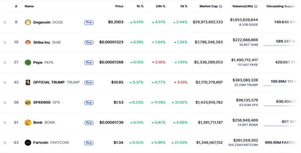
Task: Open the Volume(24h) info tooltip icon
Action: [x=256, y=6]
